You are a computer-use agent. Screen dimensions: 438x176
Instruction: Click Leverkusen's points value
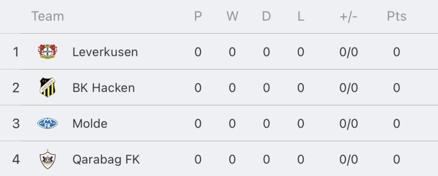[397, 52]
